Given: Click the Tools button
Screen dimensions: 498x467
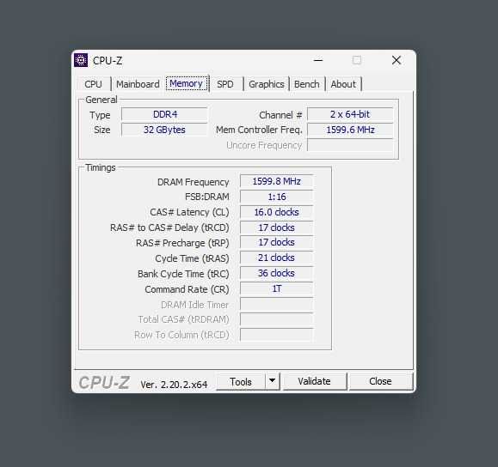Looking at the screenshot, I should pos(241,381).
